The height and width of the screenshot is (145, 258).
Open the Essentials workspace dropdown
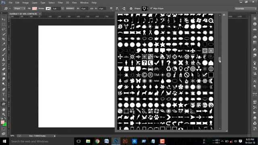(246, 8)
